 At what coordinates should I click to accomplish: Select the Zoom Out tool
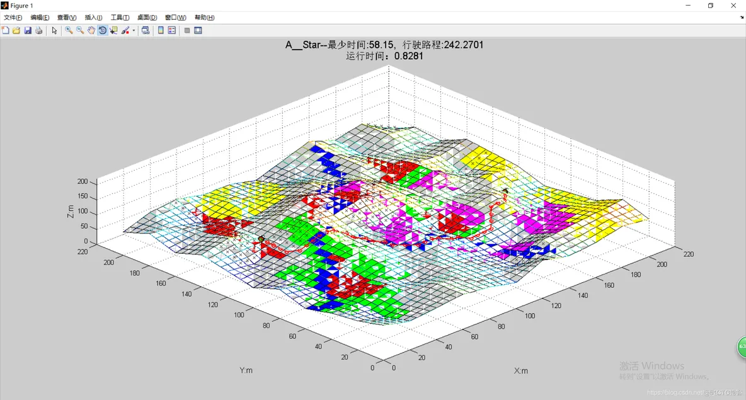pyautogui.click(x=79, y=30)
